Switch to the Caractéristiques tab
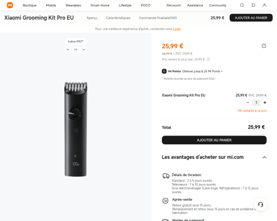 (x=118, y=18)
